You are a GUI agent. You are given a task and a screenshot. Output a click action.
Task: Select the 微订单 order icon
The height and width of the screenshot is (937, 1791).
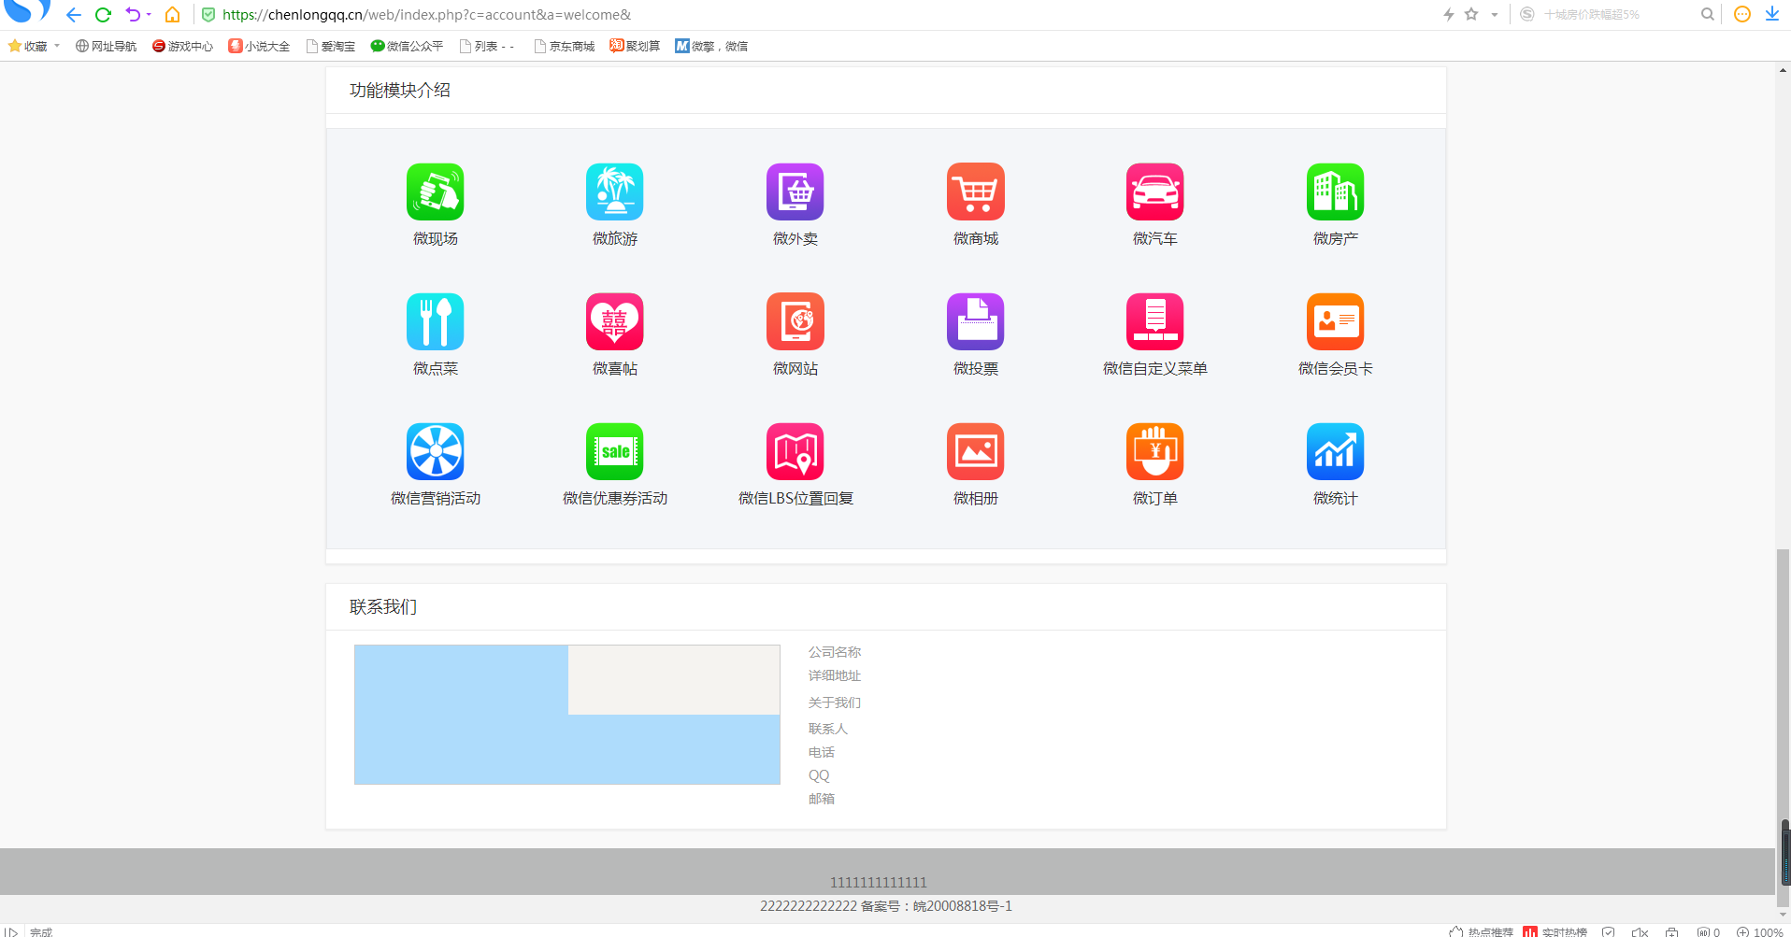[x=1155, y=451]
